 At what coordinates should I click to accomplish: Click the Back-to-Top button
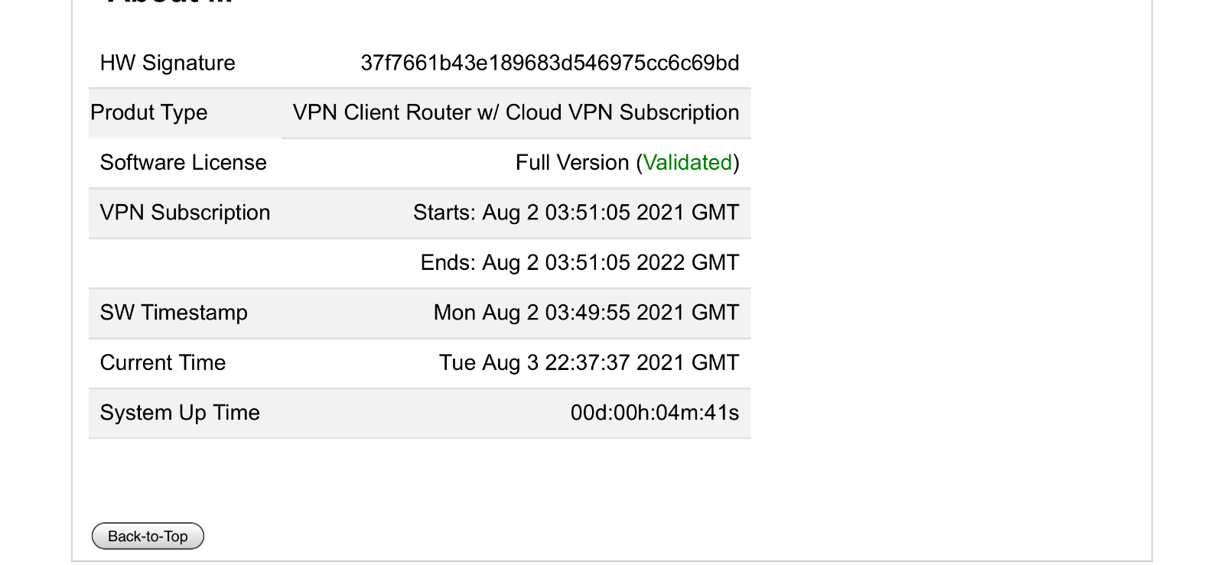tap(148, 536)
